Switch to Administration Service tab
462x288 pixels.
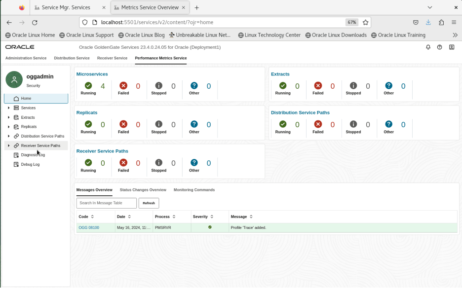[x=26, y=58]
